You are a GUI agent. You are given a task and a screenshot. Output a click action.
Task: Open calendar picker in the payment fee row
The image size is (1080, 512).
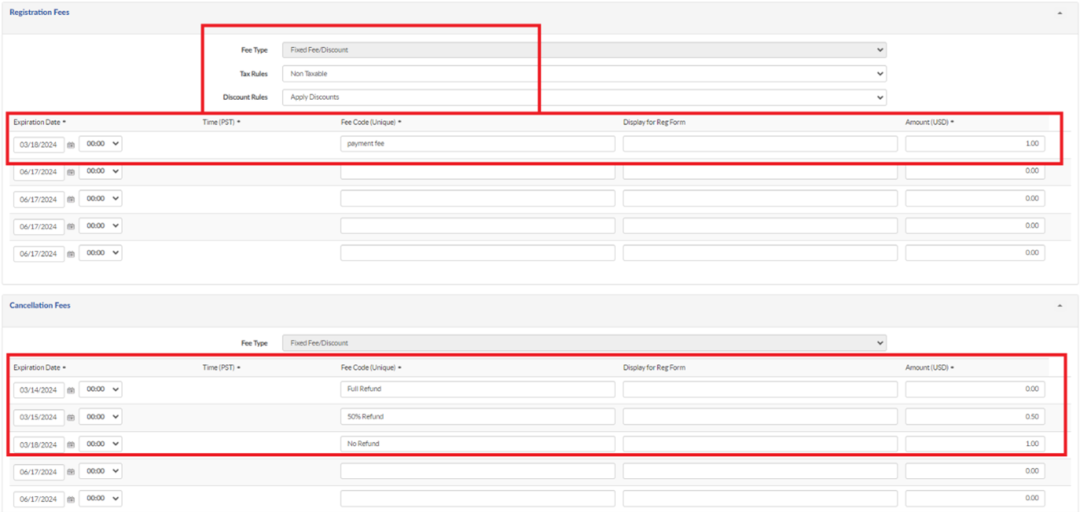click(71, 145)
